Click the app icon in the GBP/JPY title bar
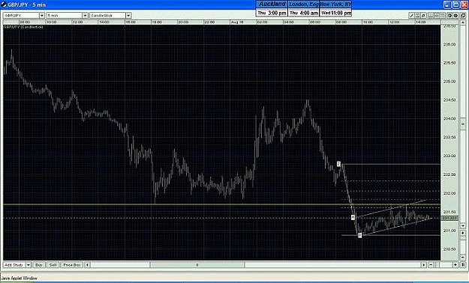 click(x=4, y=4)
